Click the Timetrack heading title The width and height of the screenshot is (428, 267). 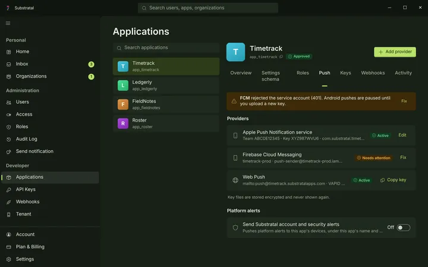(266, 49)
